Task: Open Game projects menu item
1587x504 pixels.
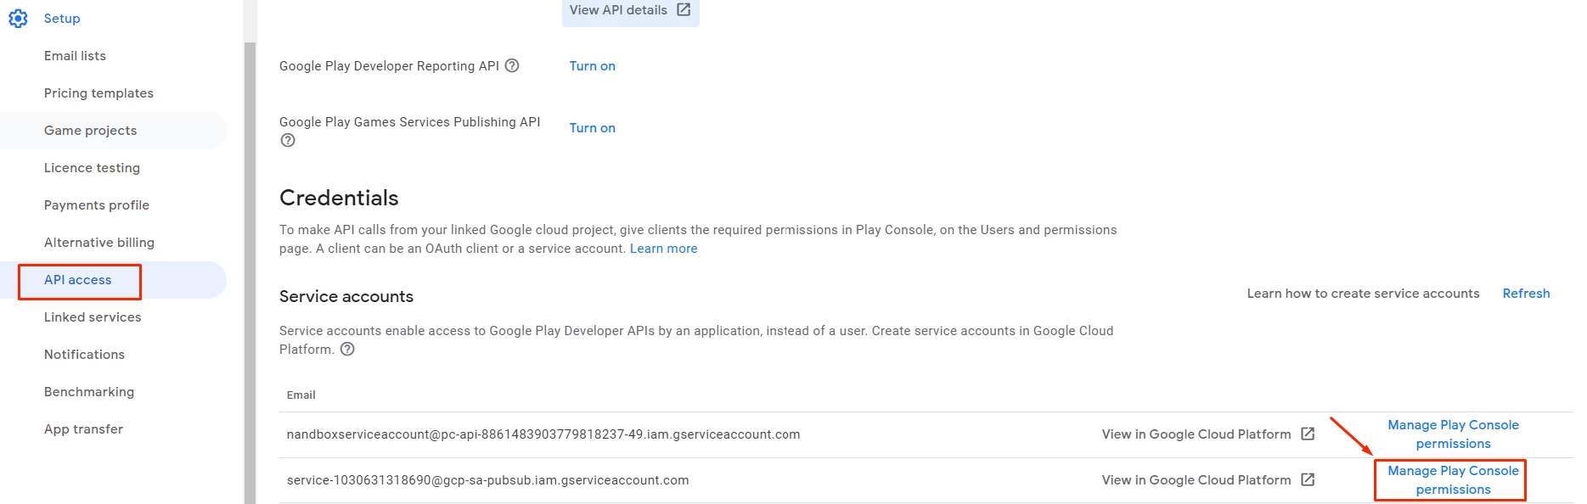Action: [90, 131]
